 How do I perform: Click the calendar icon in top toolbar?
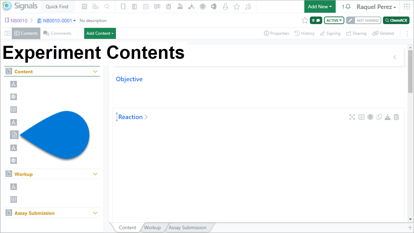tap(146, 7)
